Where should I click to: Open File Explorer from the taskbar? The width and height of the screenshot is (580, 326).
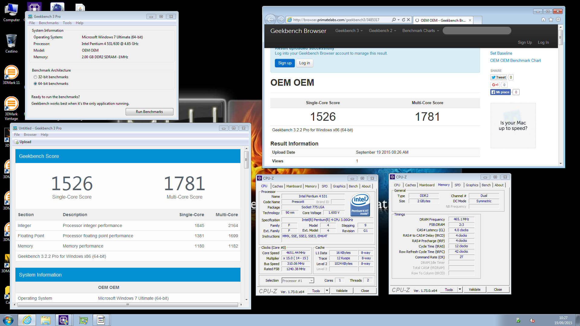coord(46,320)
